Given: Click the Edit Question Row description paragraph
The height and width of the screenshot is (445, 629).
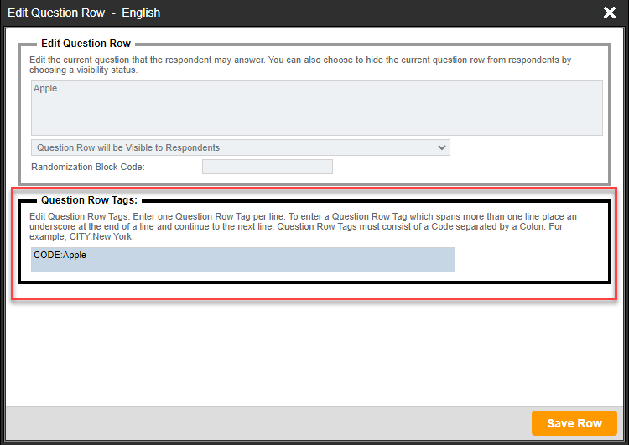Looking at the screenshot, I should coord(299,65).
